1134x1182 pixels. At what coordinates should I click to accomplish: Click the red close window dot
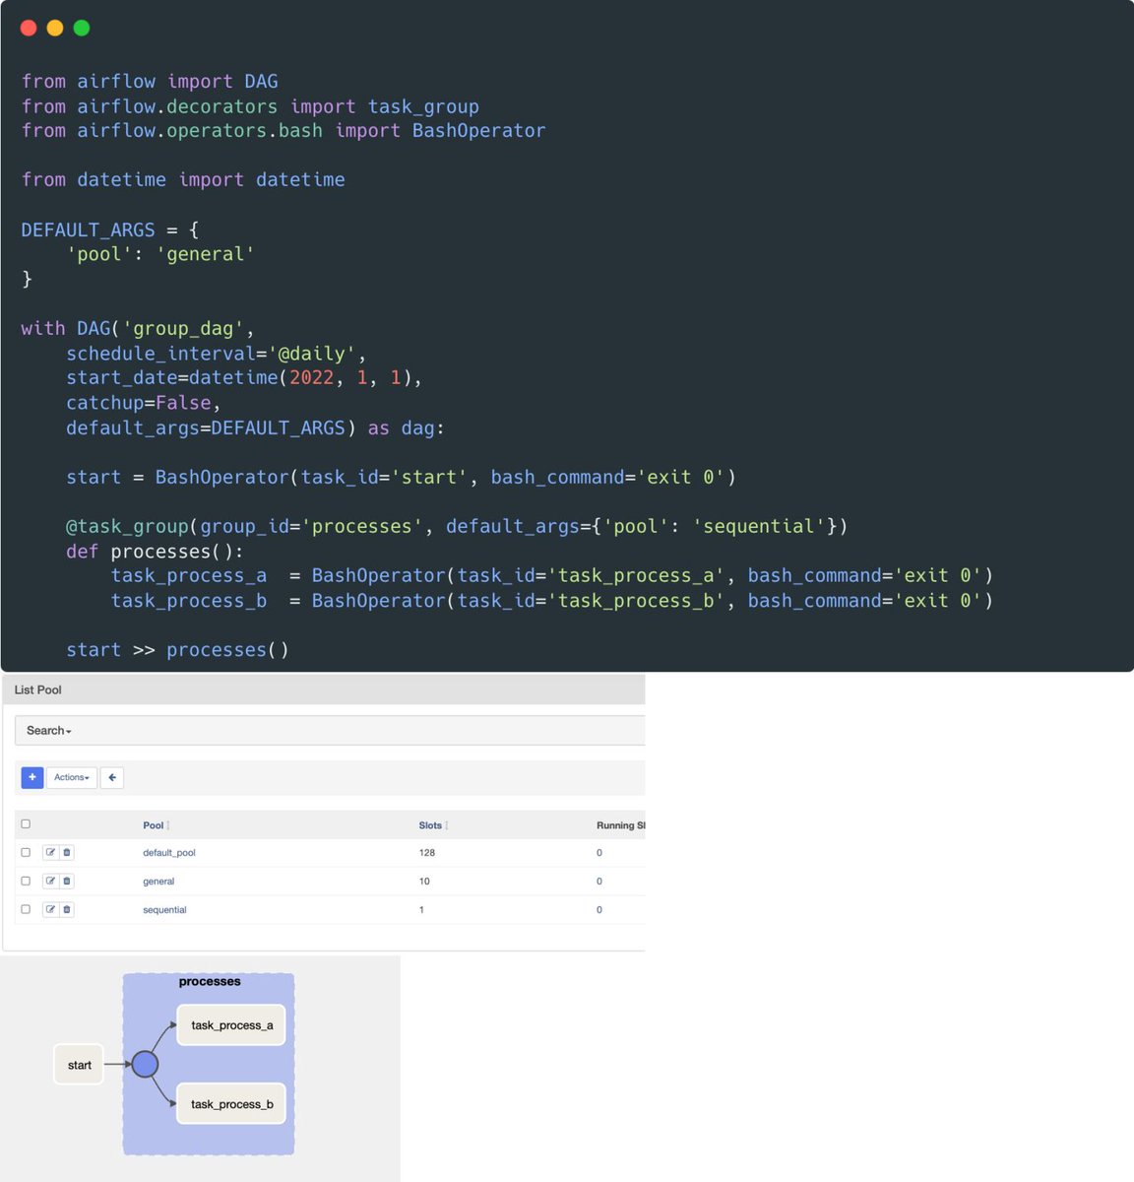coord(29,28)
